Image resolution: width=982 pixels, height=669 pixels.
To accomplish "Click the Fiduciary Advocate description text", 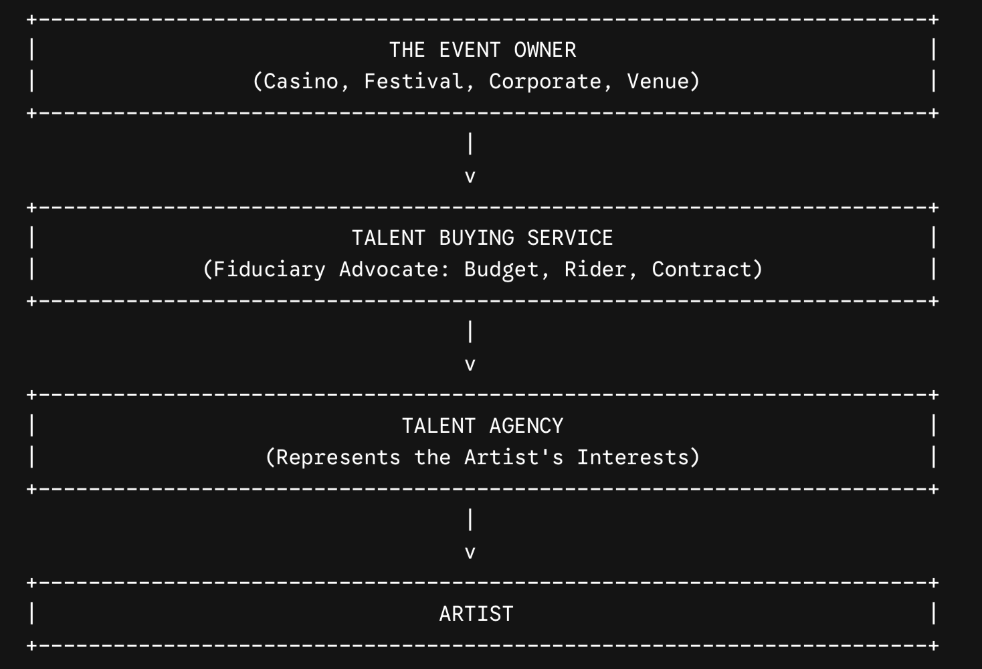I will point(482,270).
